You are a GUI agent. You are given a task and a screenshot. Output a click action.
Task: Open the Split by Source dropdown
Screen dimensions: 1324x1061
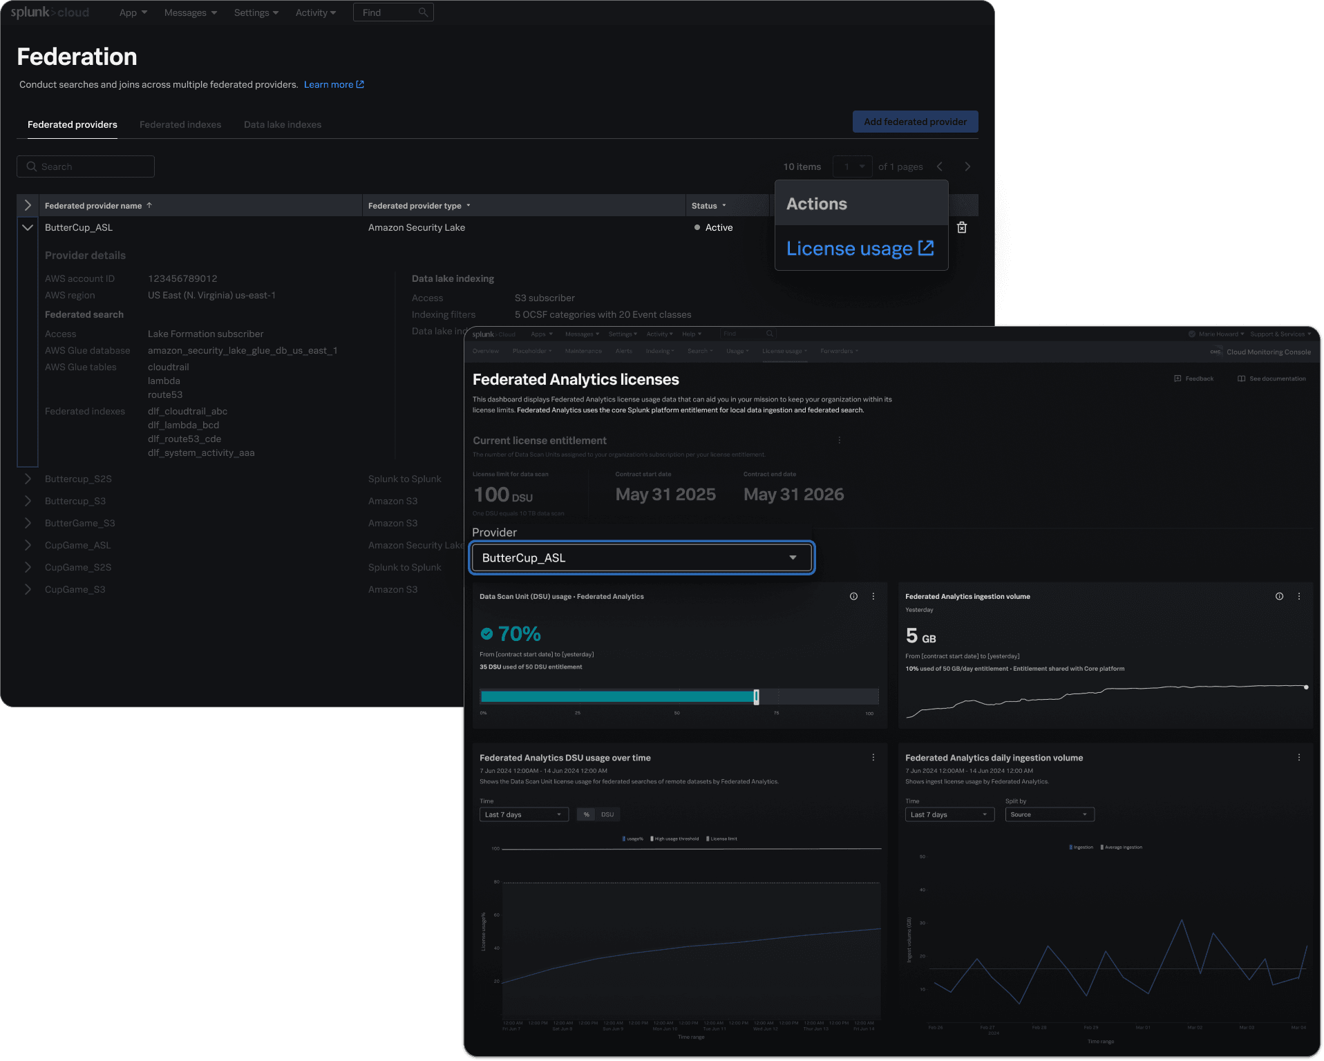[x=1050, y=814]
